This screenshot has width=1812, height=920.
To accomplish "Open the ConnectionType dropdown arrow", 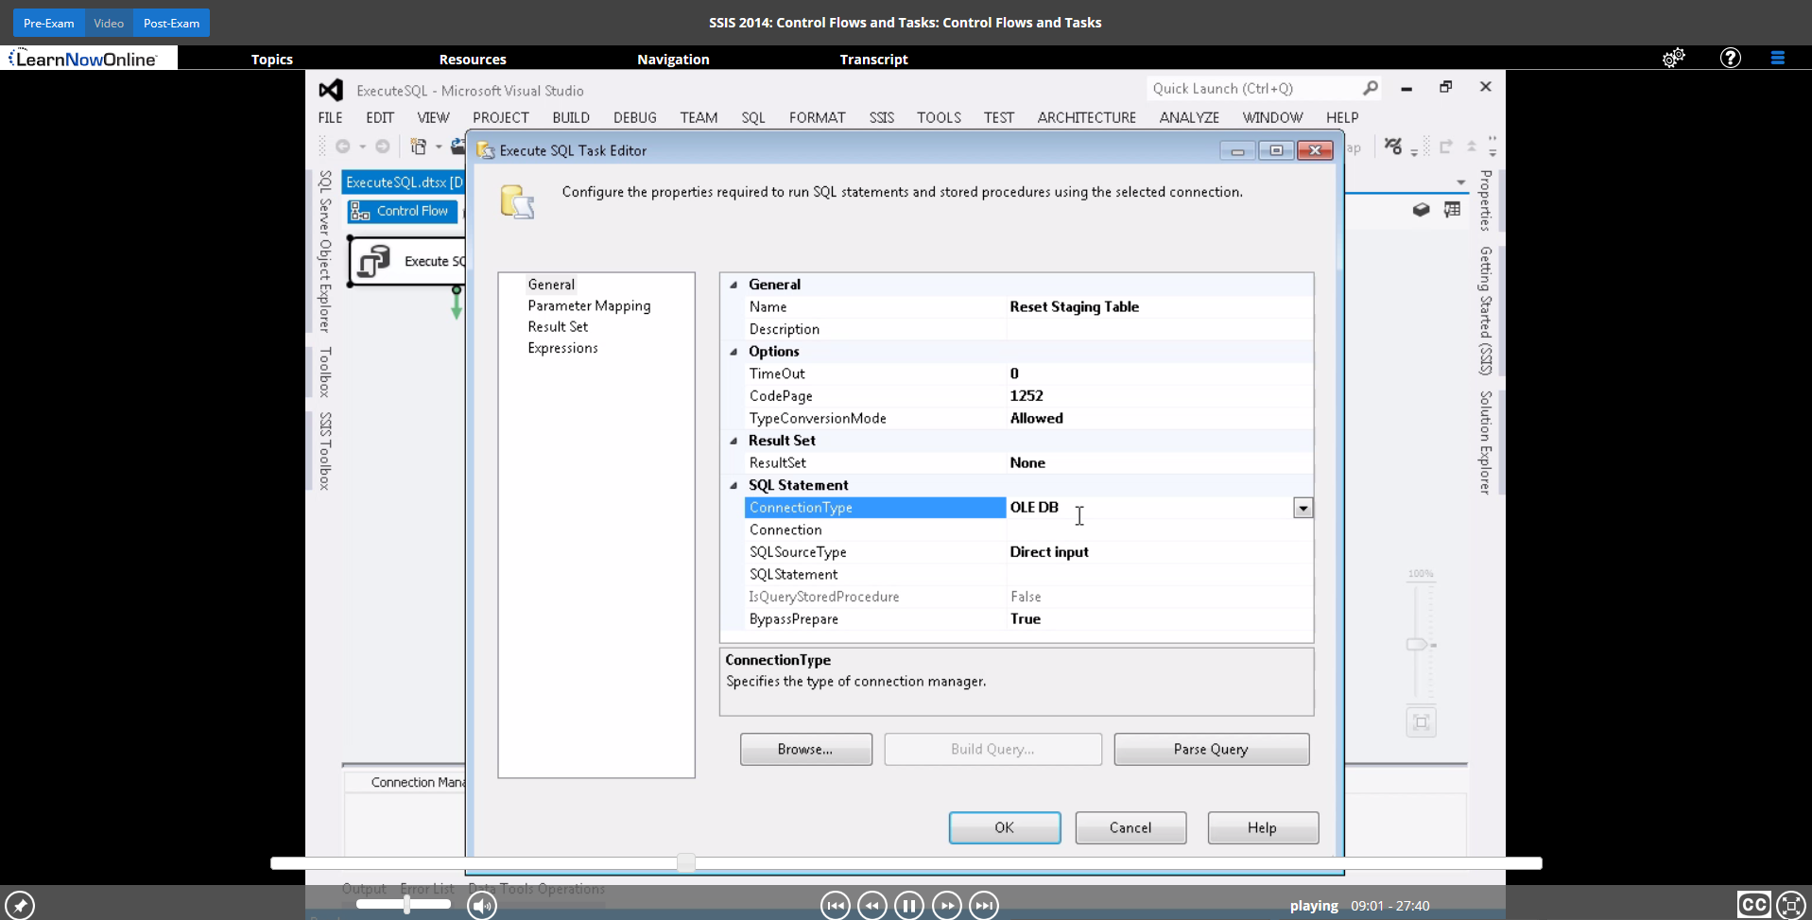I will coord(1303,508).
